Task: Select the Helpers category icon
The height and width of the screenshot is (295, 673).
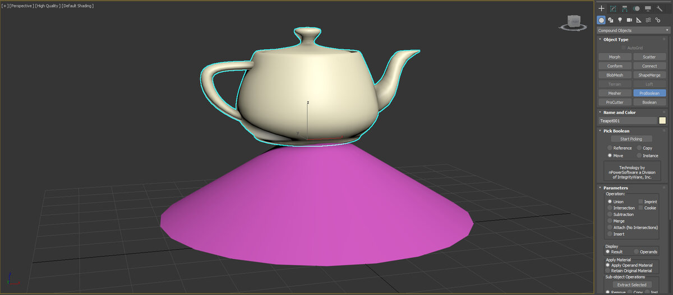Action: click(639, 20)
